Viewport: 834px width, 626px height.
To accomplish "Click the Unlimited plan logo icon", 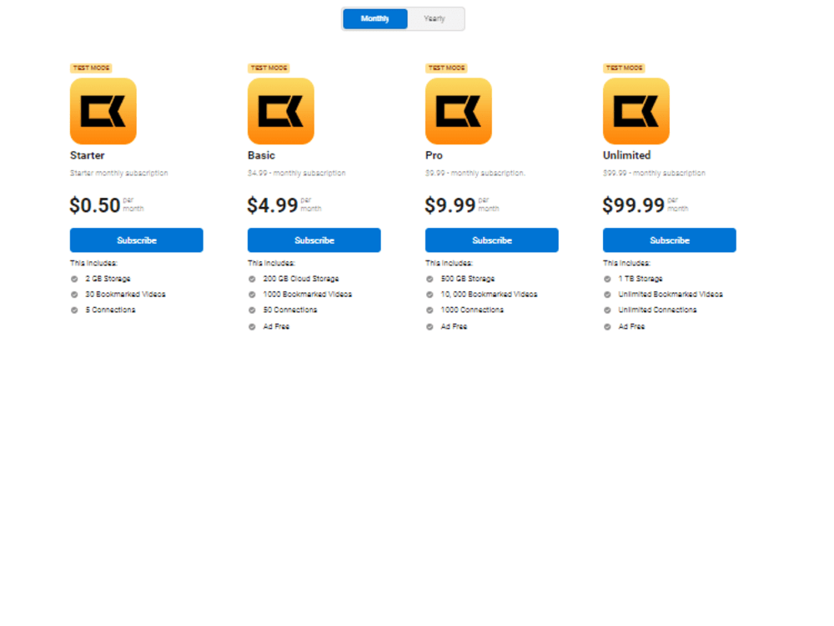I will coord(636,111).
